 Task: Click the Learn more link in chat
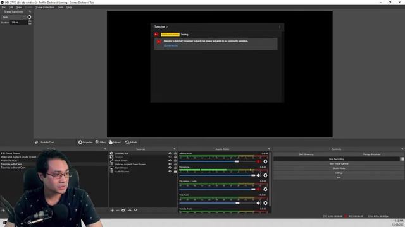(x=171, y=45)
